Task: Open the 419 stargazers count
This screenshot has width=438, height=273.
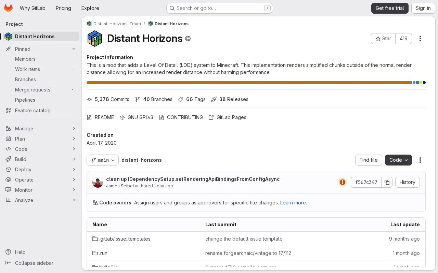Action: (x=403, y=39)
